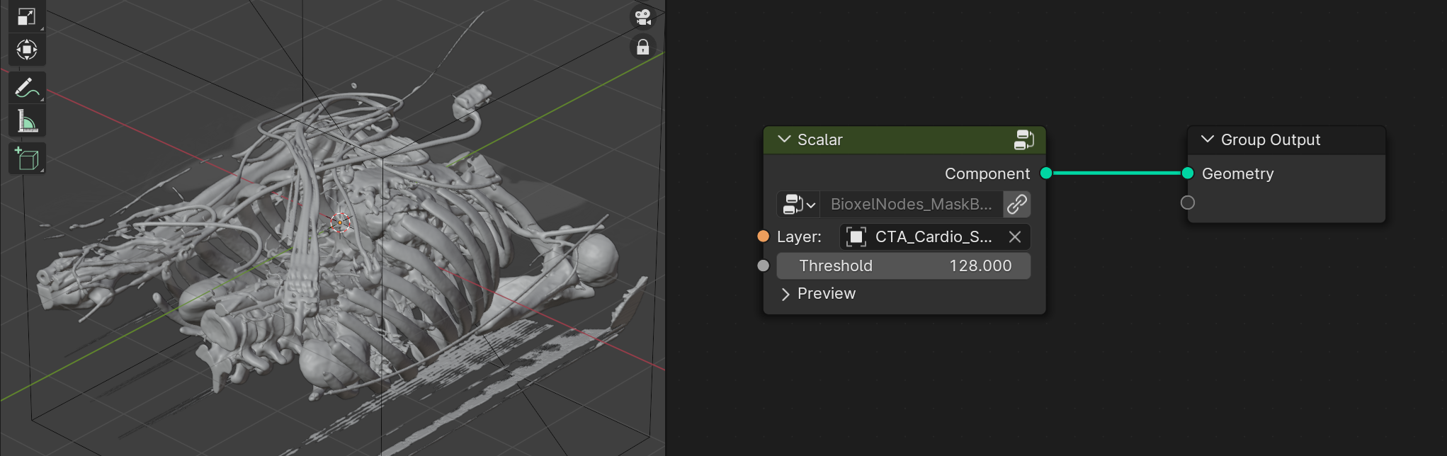
Task: Click the BioxelNodes_MaskB name field
Action: (912, 205)
